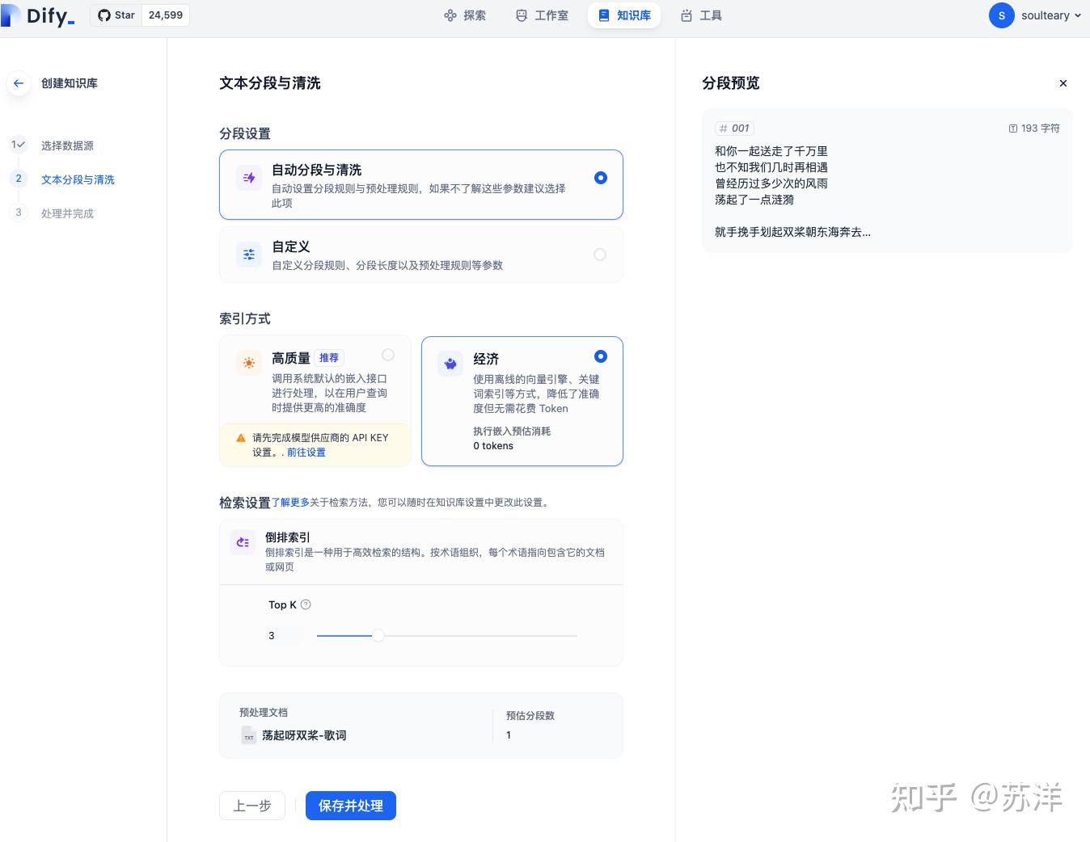Screen dimensions: 1090x842
Task: Select the 自动分段与清洗 lightning icon
Action: coord(249,177)
